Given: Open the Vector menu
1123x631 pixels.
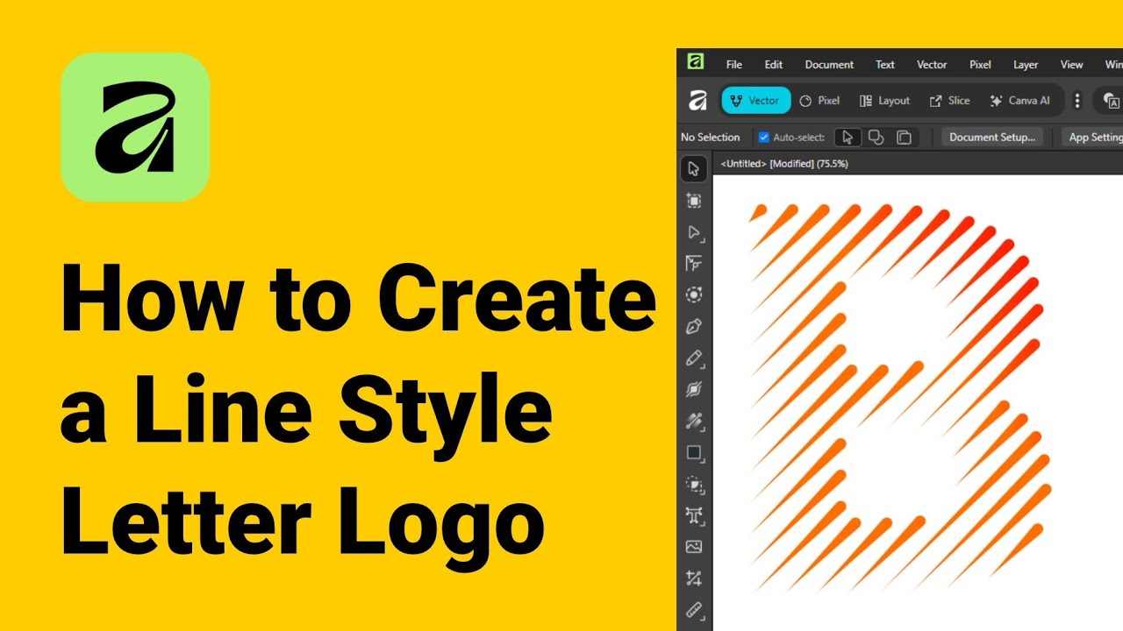Looking at the screenshot, I should (x=932, y=65).
